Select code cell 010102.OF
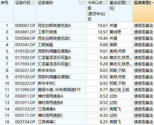The width and height of the screenshot is (154, 125). tap(25, 51)
